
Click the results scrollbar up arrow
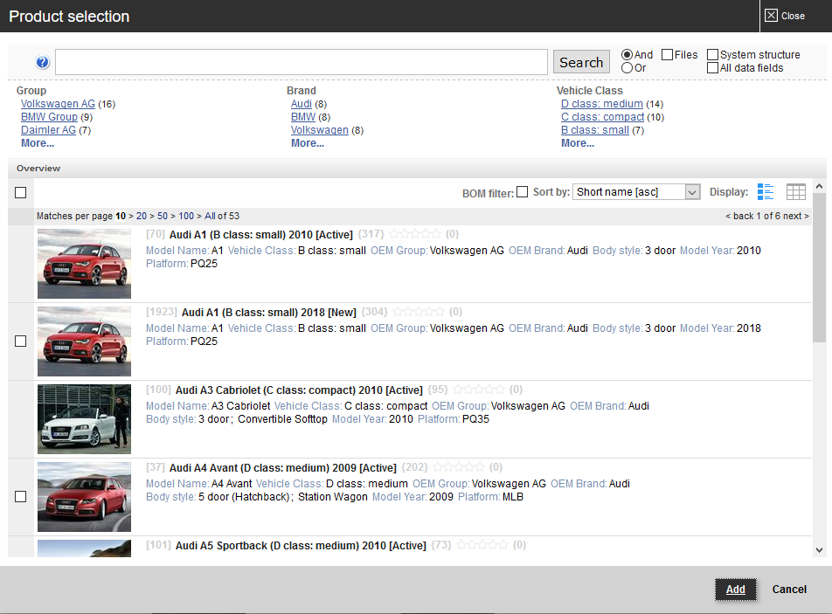819,186
